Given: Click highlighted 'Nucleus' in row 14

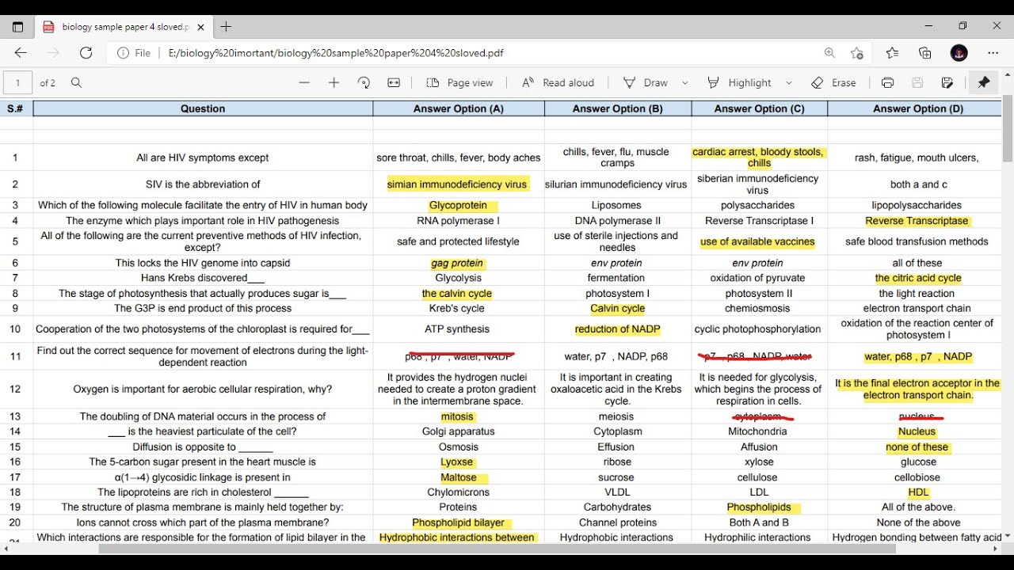Looking at the screenshot, I should pos(917,431).
